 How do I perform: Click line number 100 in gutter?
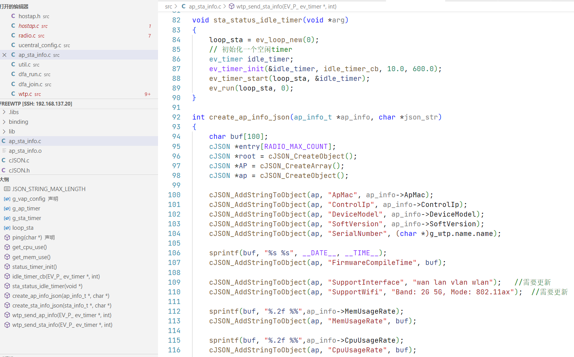tap(174, 195)
